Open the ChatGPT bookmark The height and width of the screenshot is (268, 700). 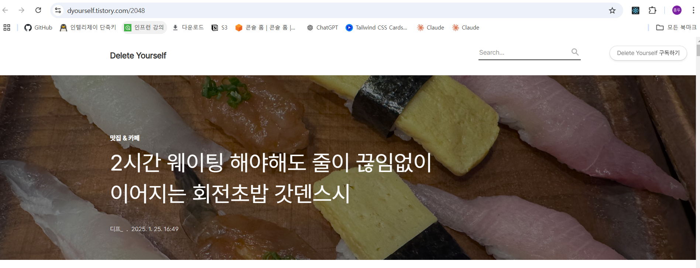(x=322, y=28)
